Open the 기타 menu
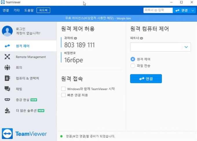Screen dimensions: 197x141 tap(17, 10)
